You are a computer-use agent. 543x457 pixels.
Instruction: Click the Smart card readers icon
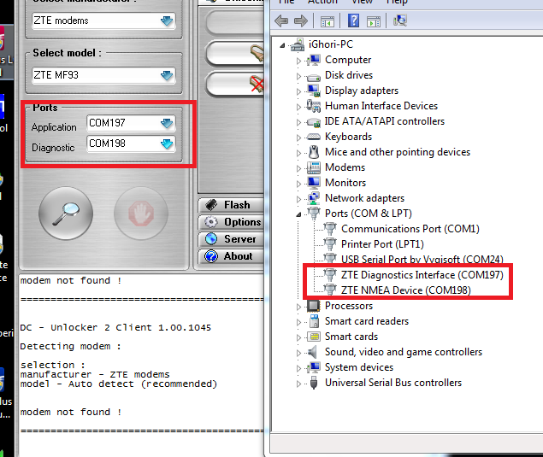tap(315, 321)
